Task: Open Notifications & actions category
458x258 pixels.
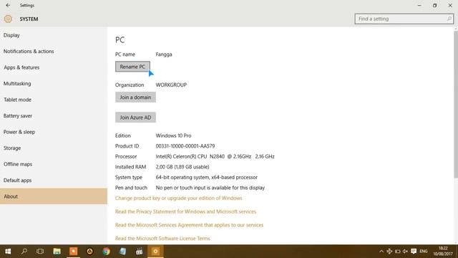Action: pyautogui.click(x=54, y=51)
